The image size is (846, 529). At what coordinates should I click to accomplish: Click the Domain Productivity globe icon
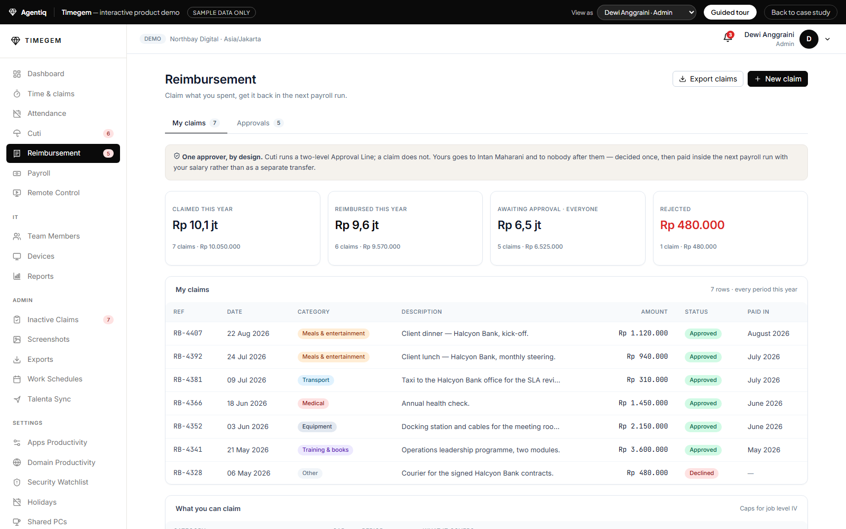17,462
